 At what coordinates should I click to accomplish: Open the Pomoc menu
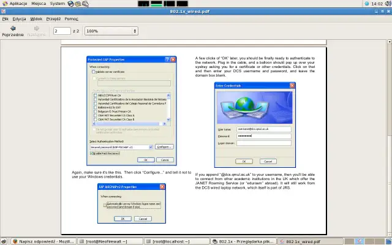tap(72, 19)
